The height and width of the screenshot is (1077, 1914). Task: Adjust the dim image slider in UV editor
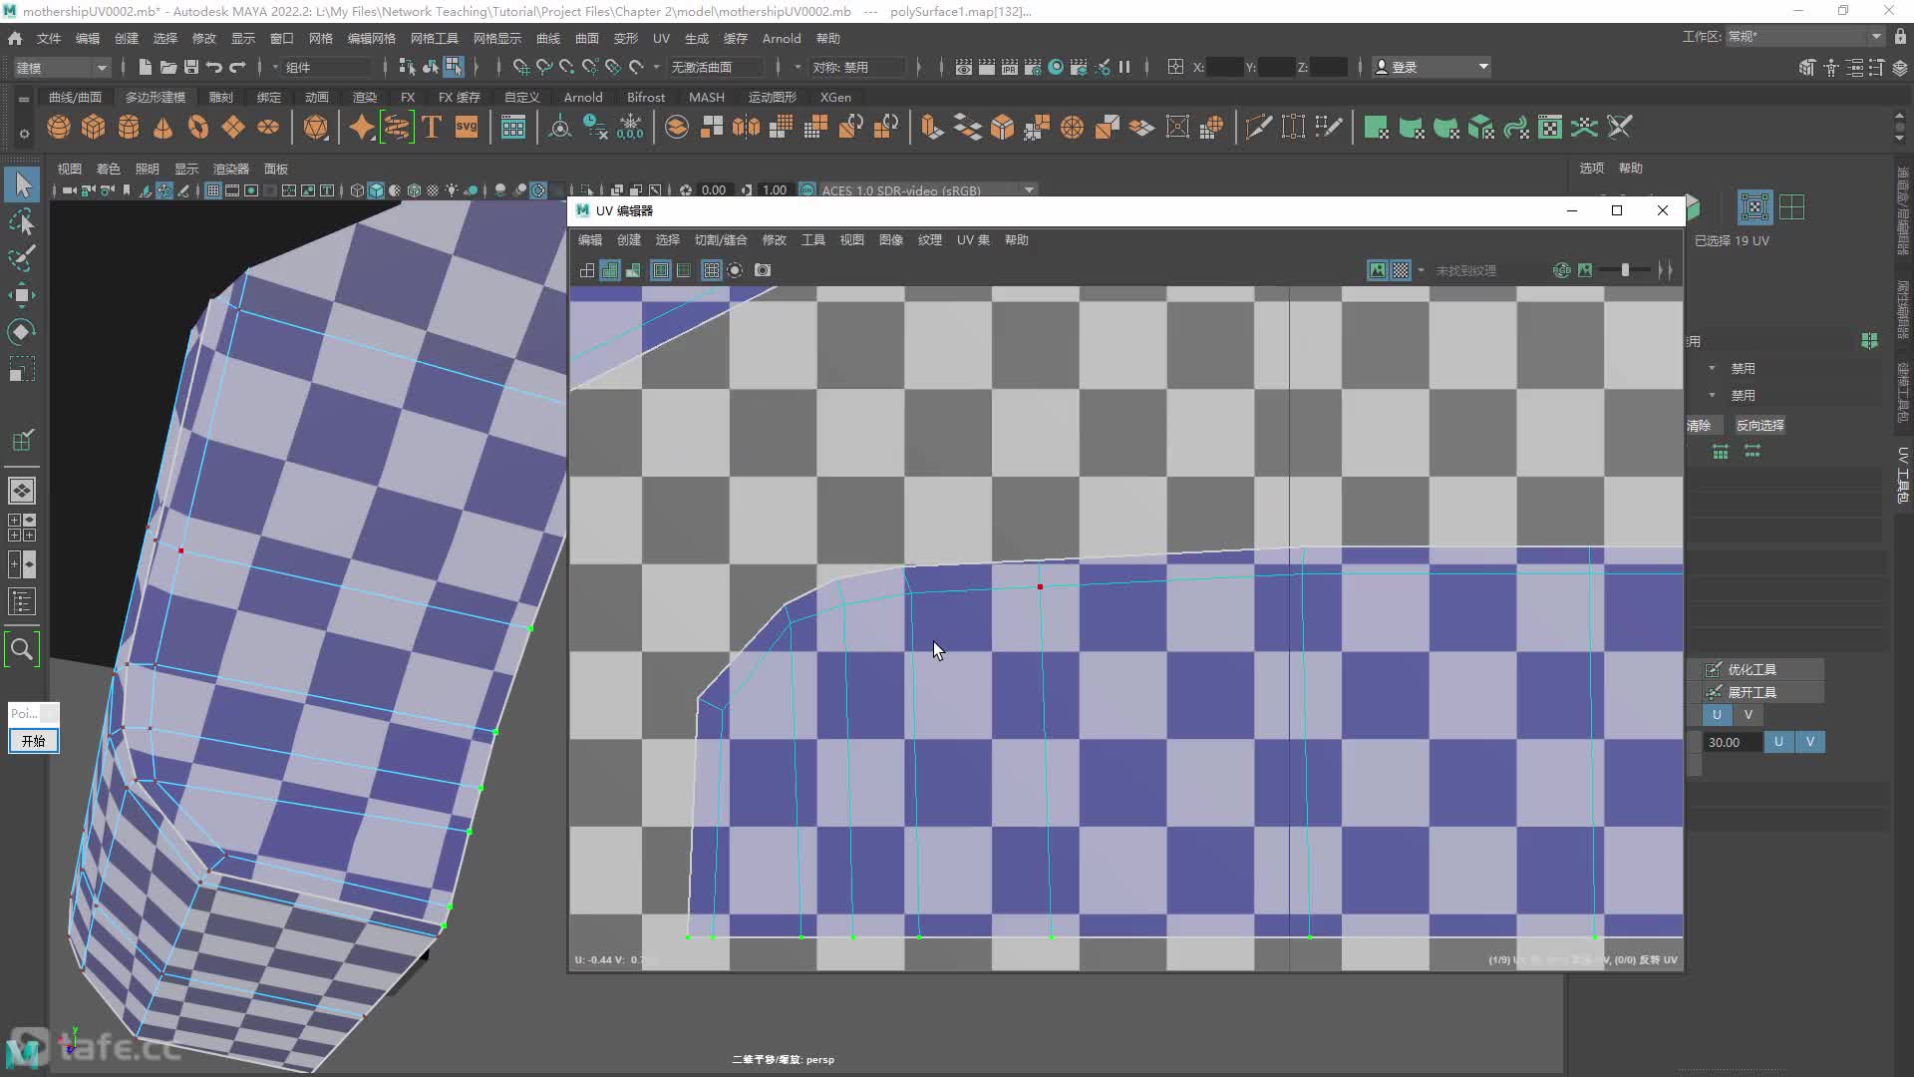(1625, 270)
